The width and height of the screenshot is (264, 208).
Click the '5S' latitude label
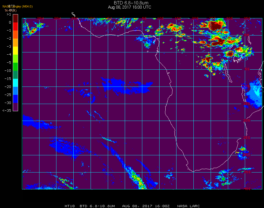click(247, 69)
